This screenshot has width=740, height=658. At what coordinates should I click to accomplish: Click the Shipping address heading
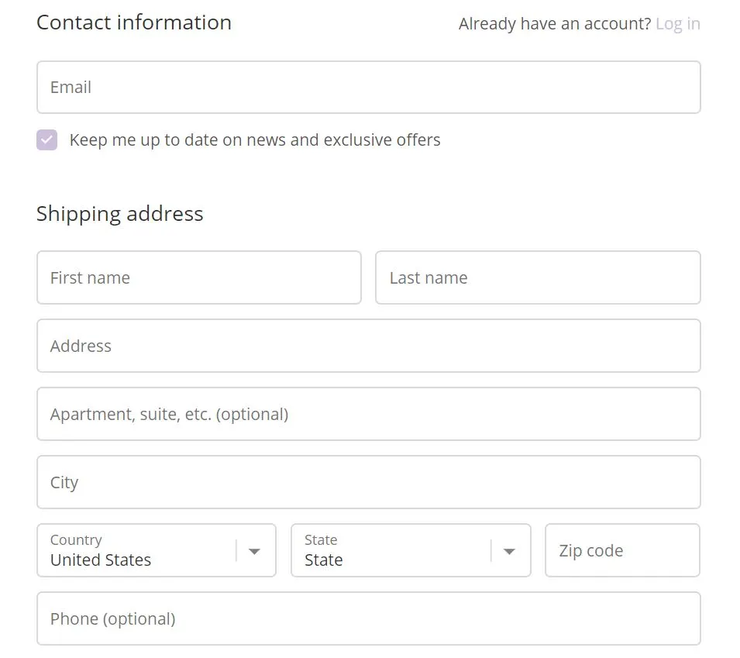click(120, 214)
